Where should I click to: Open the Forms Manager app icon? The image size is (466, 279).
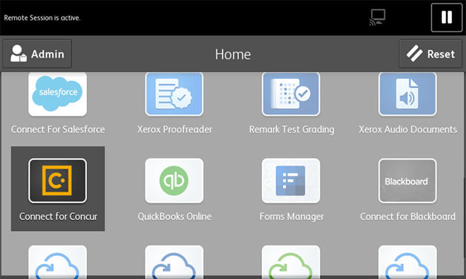pos(291,181)
